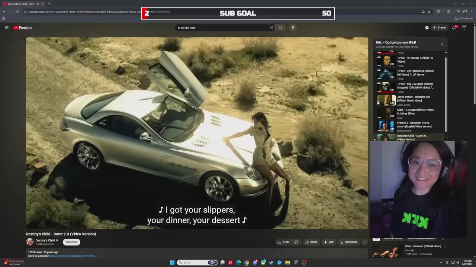Open a new browser tab
Viewport: 476px width, 267px height.
pyautogui.click(x=49, y=4)
